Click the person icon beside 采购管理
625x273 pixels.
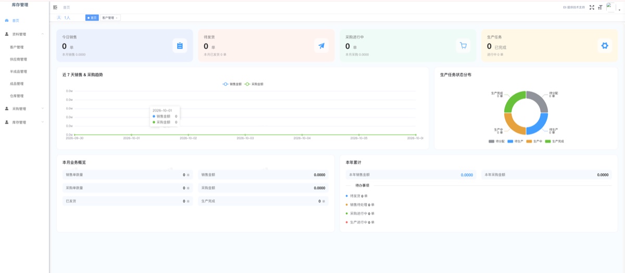click(x=7, y=109)
